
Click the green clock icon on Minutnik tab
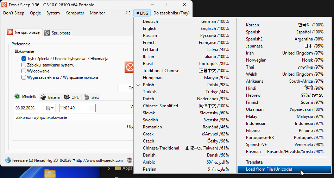point(17,97)
